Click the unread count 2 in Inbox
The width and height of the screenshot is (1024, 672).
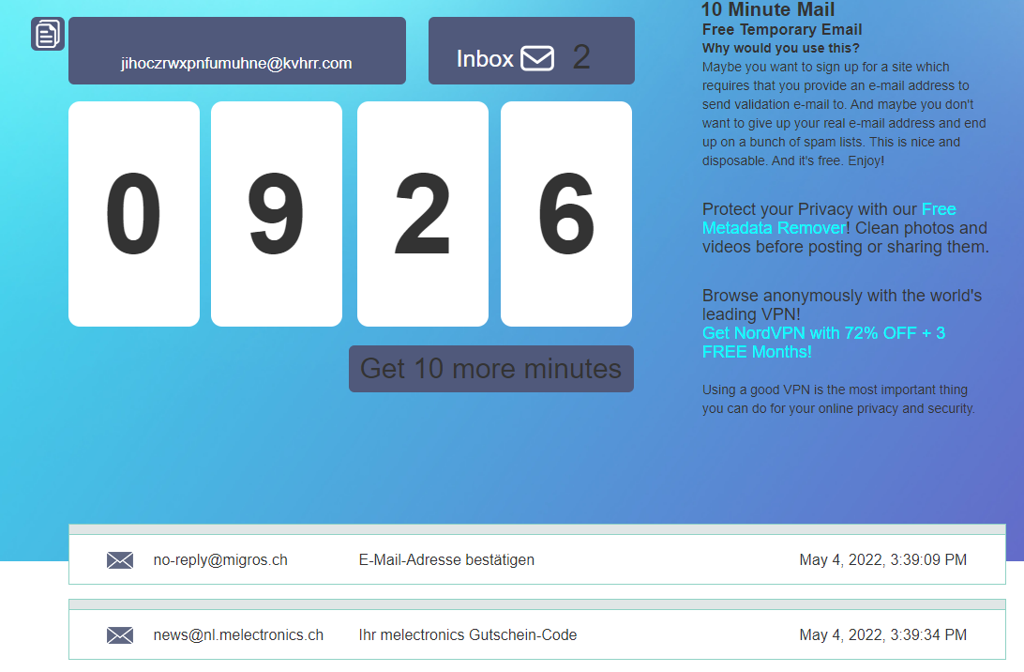(581, 57)
